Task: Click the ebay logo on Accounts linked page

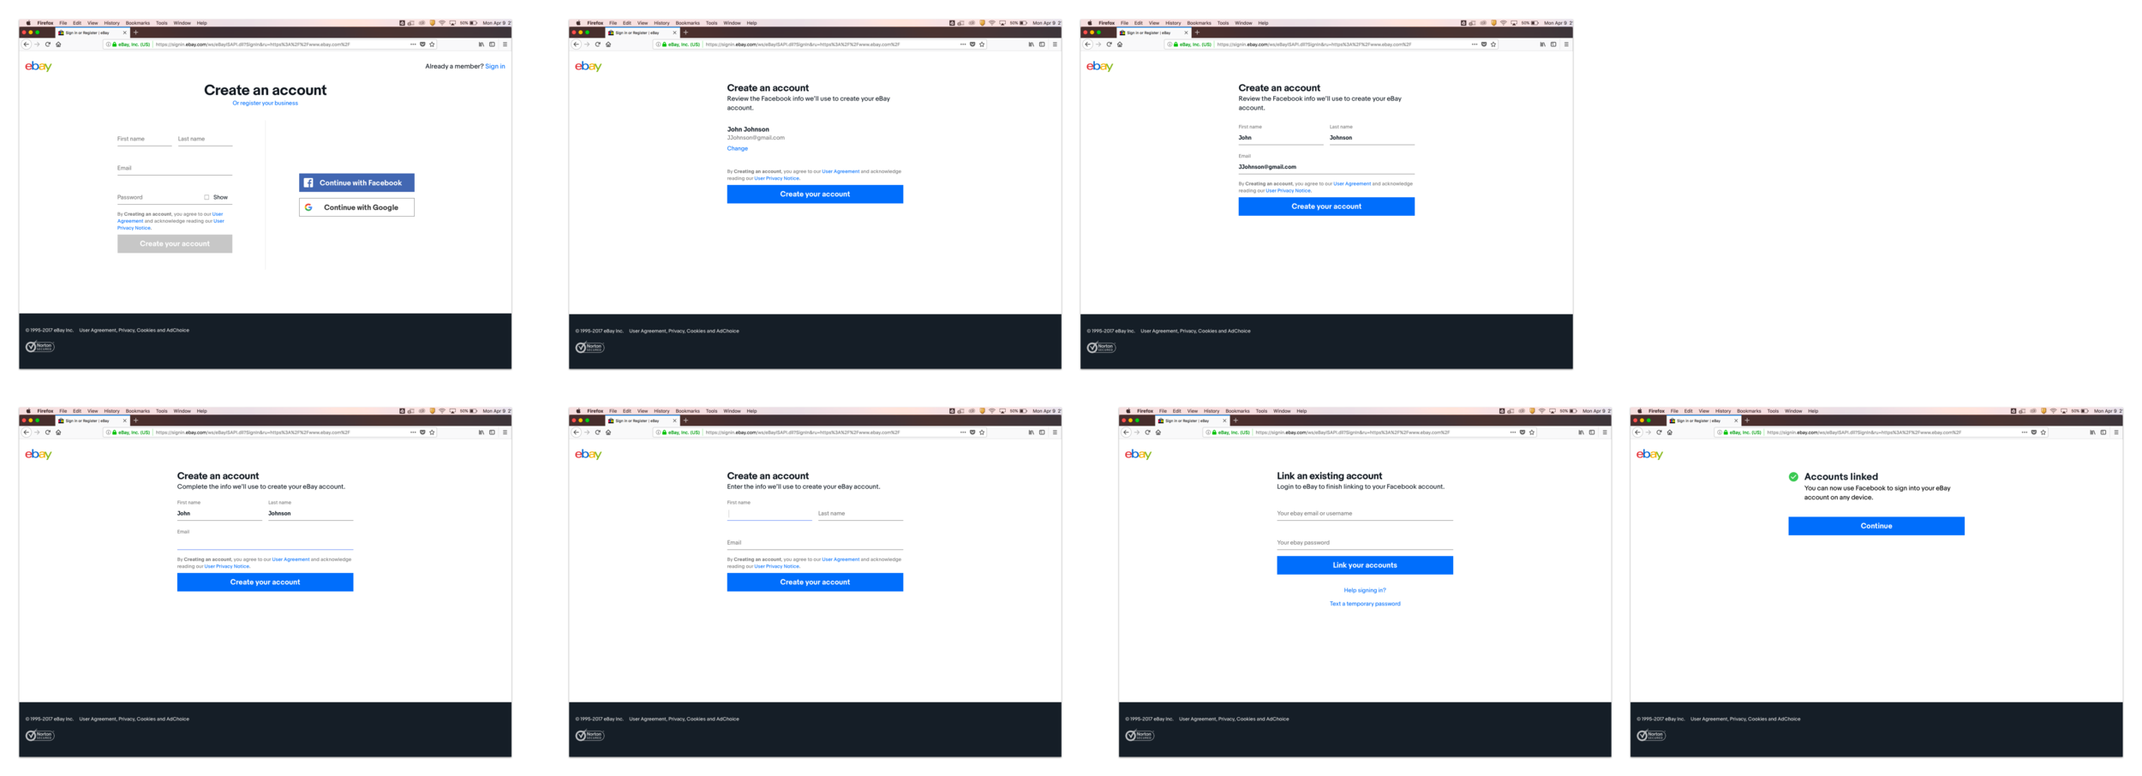Action: [x=1649, y=454]
